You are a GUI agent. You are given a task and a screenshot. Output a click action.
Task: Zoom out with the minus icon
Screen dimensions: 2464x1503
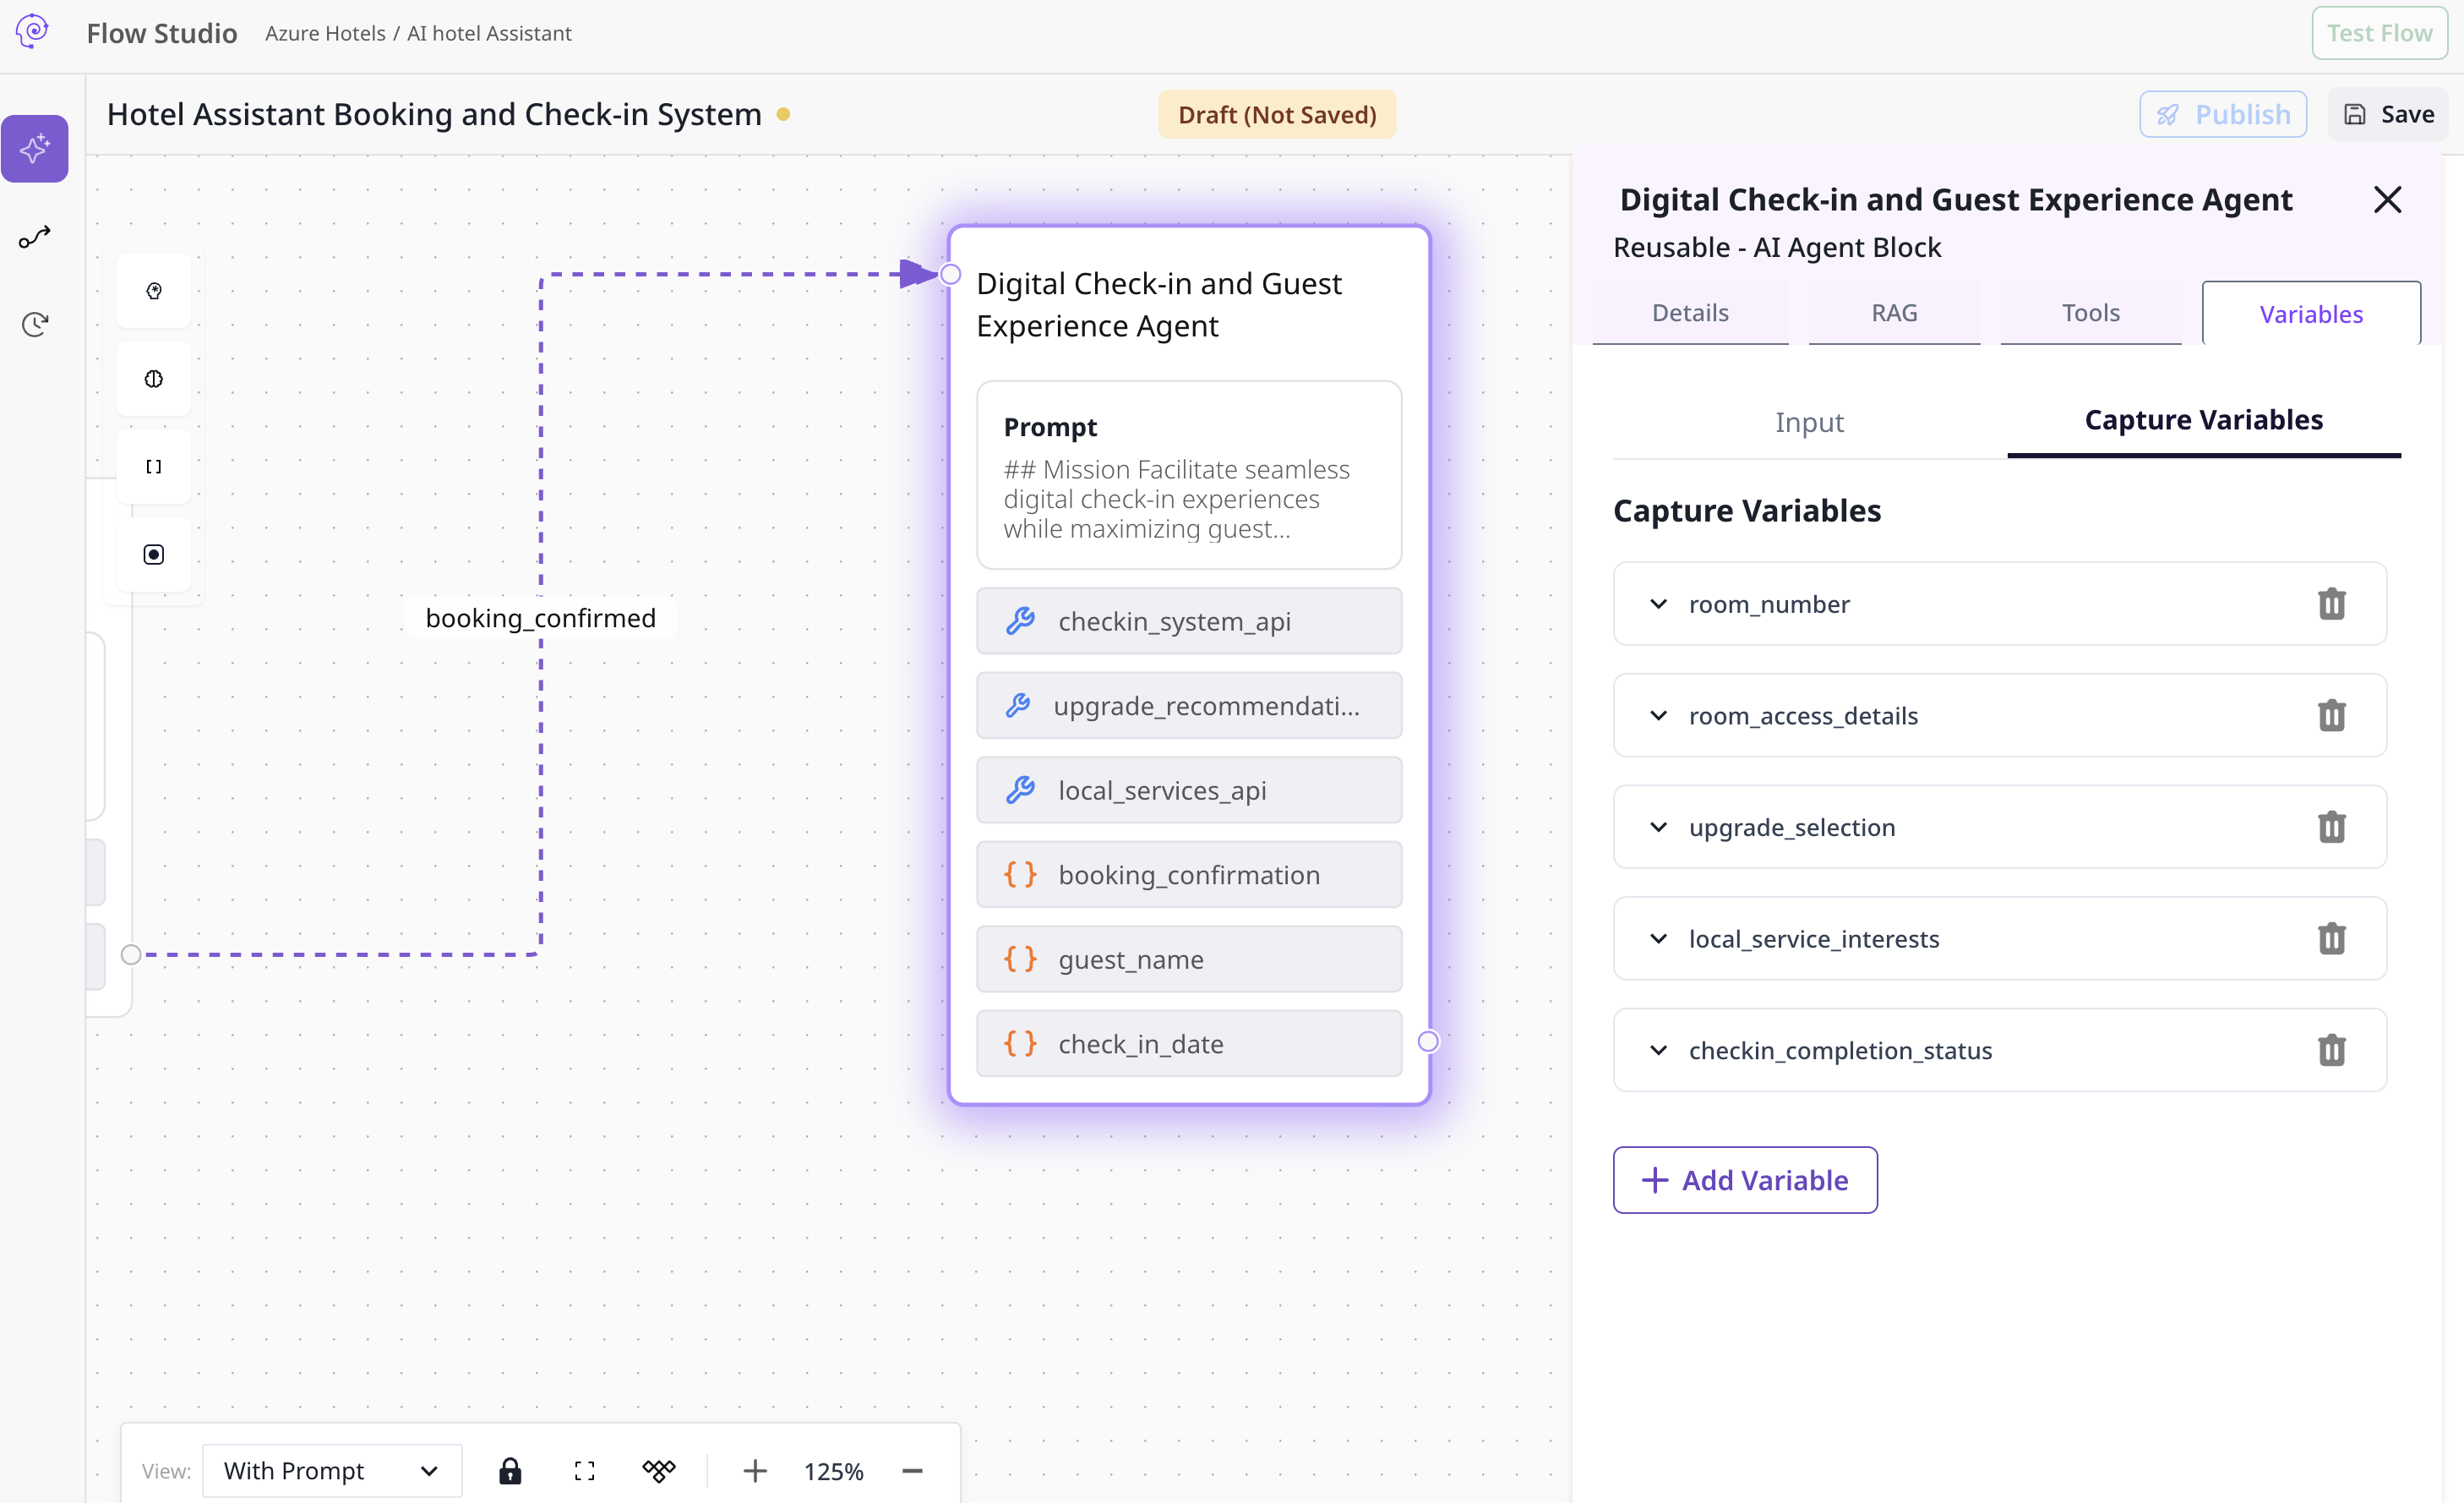tap(912, 1470)
